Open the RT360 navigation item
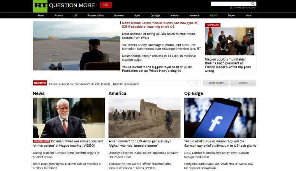This screenshot has width=296, height=171. [x=214, y=16]
